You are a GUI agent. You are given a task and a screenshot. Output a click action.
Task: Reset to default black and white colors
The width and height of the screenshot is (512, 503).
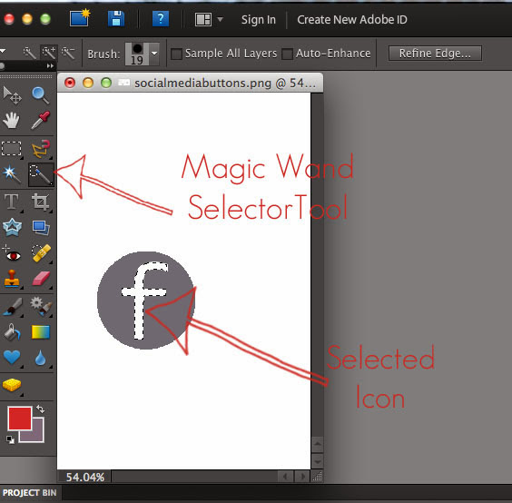(10, 439)
